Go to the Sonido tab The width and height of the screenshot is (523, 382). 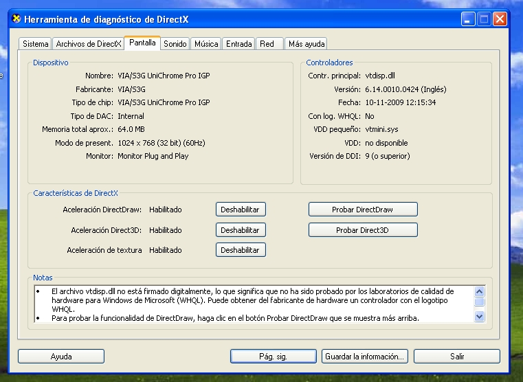(x=175, y=44)
